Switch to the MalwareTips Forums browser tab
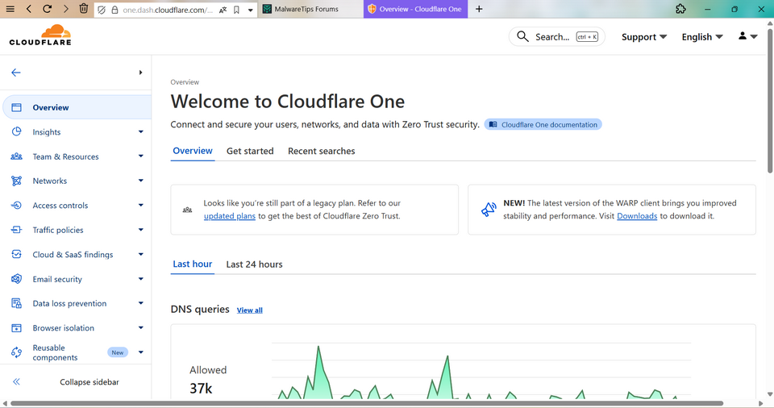Viewport: 774px width, 408px height. tap(306, 9)
